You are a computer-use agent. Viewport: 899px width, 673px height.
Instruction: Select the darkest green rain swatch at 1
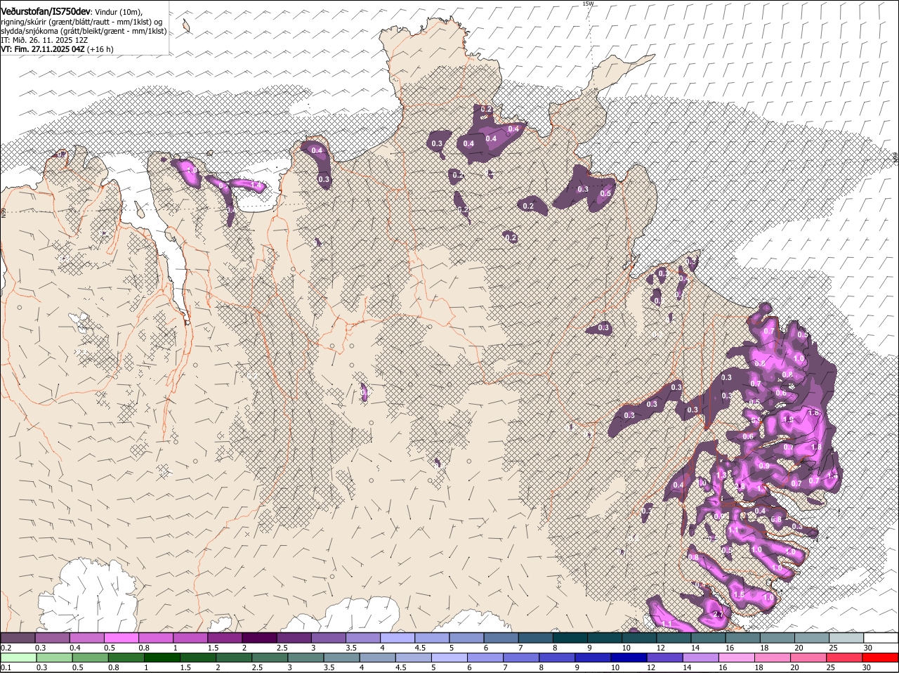point(162,658)
